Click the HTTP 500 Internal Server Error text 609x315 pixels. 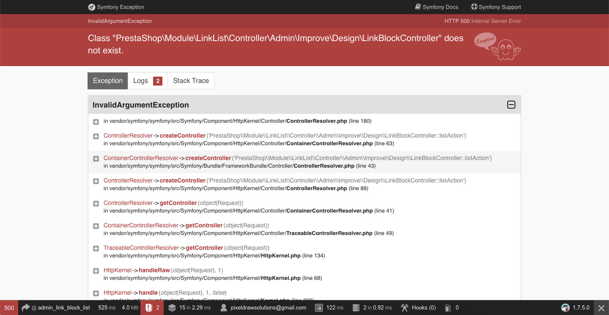pos(483,21)
